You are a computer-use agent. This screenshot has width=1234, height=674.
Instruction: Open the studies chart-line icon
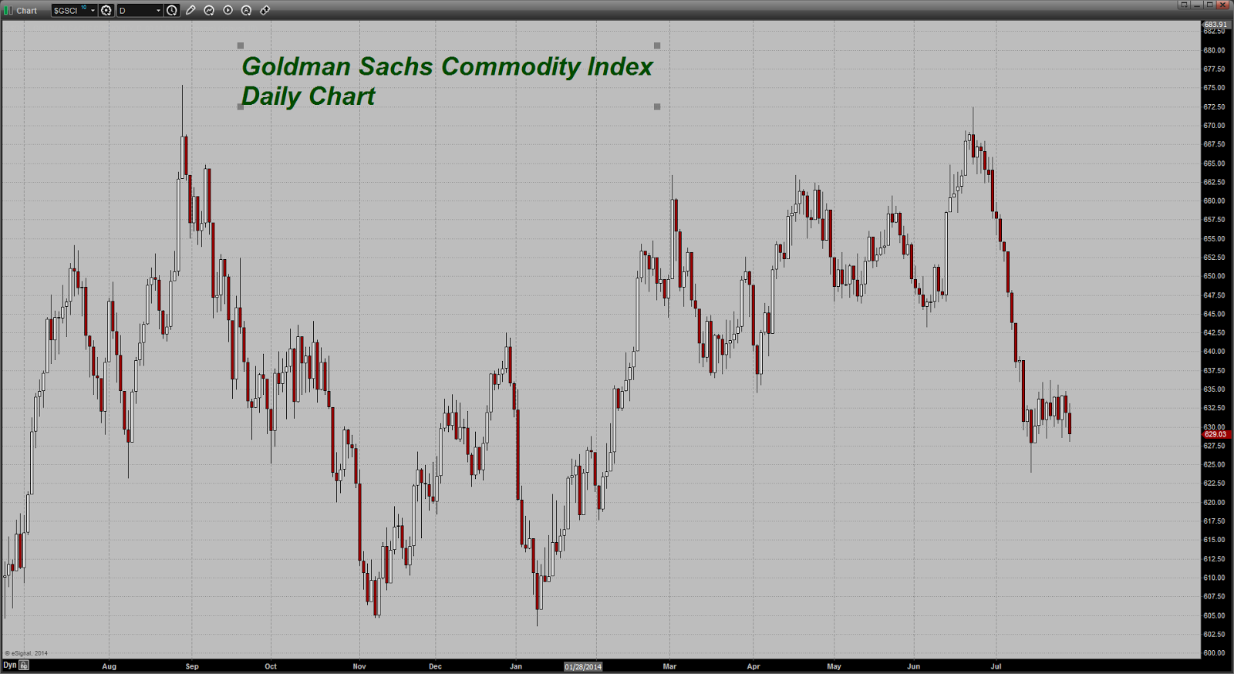tap(209, 10)
